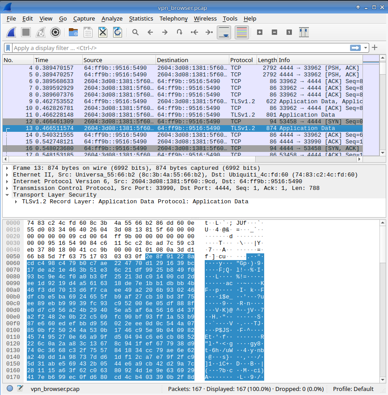
Task: Sort by the Length column header
Action: pos(267,60)
